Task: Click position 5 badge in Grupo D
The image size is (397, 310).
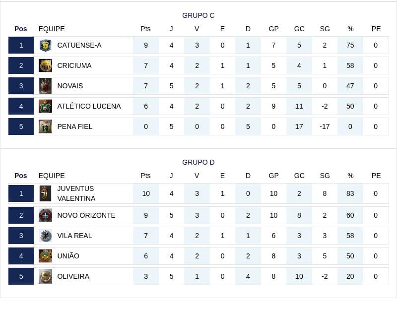Action: click(x=21, y=276)
